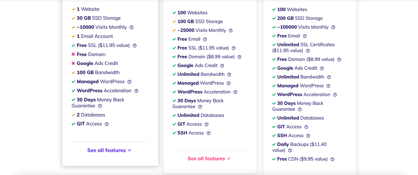
Task: Click SSH Access help icon in 200 GB plan
Action: pyautogui.click(x=308, y=136)
